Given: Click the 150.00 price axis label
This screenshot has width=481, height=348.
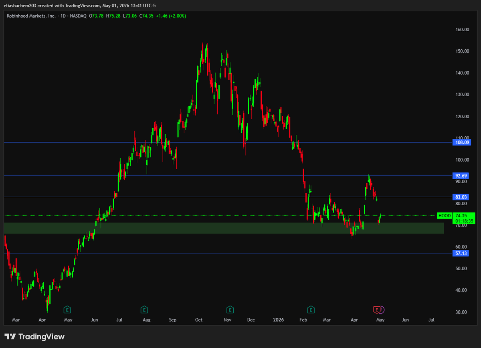Looking at the screenshot, I should pos(462,51).
